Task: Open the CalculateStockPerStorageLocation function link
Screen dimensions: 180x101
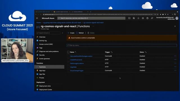Action: tap(81, 56)
